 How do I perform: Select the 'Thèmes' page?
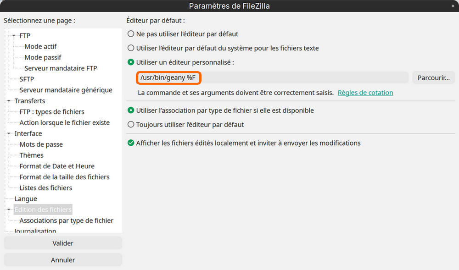point(31,155)
